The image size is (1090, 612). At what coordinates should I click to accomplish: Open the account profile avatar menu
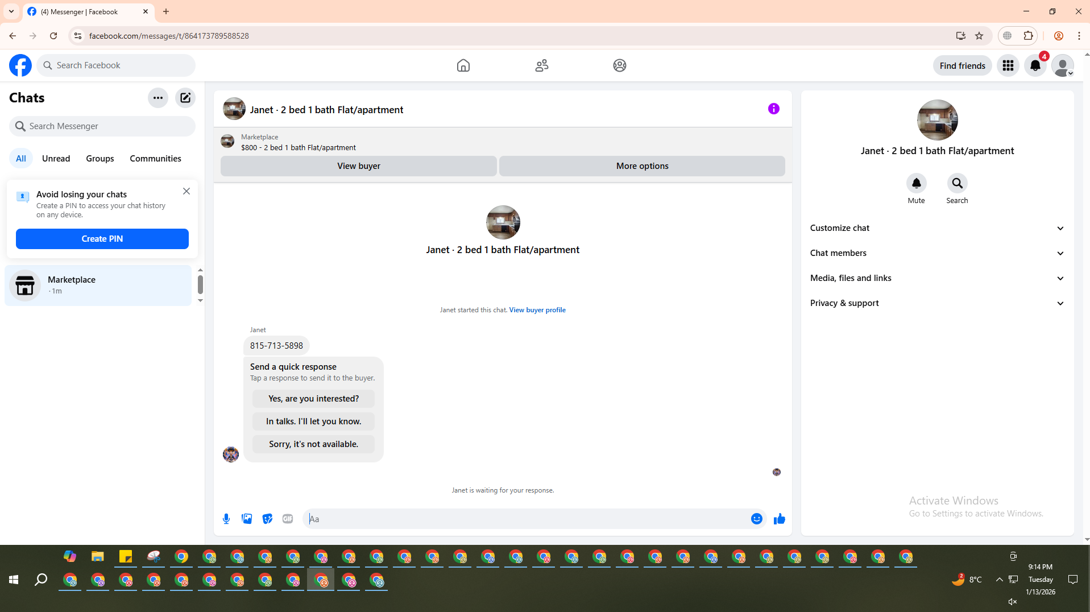(x=1063, y=65)
